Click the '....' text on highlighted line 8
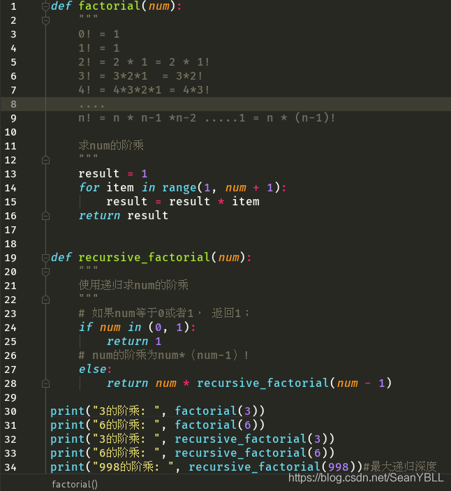The image size is (451, 491). pos(91,106)
